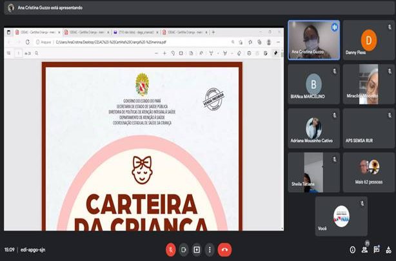This screenshot has width=396, height=261.
Task: Open the browser profile avatar
Action: (269, 42)
